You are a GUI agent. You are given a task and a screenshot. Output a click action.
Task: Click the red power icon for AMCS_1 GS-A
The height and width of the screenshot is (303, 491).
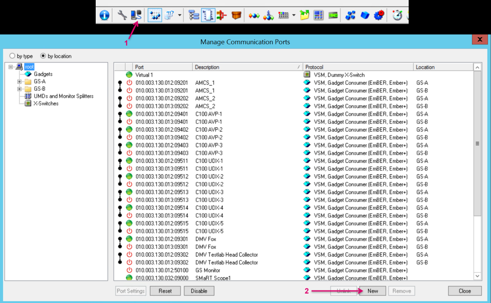[129, 83]
